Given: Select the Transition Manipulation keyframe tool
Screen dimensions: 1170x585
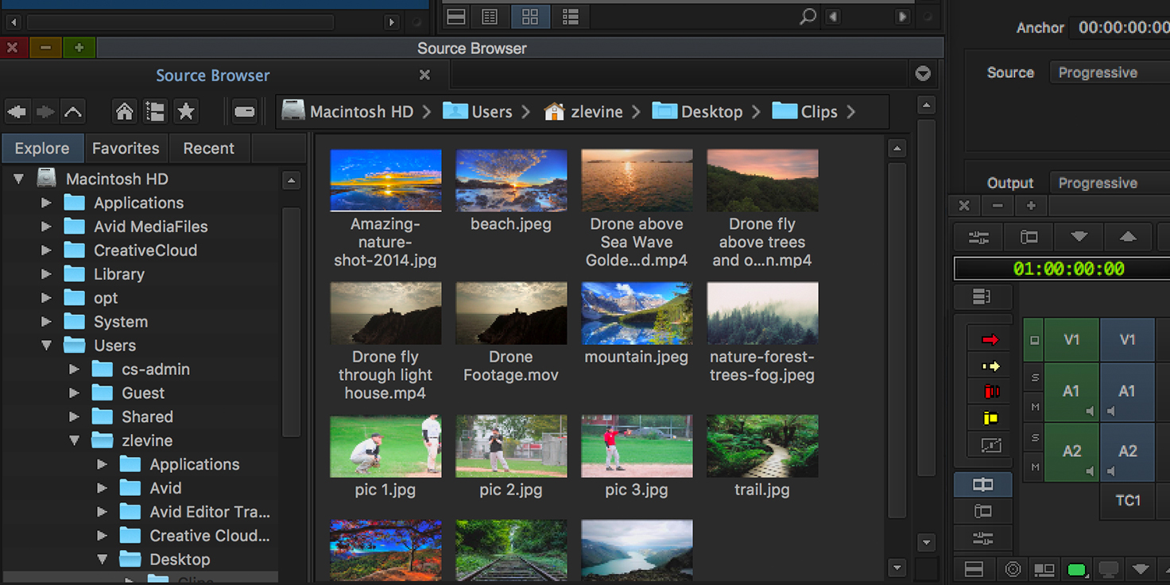Looking at the screenshot, I should [x=990, y=445].
